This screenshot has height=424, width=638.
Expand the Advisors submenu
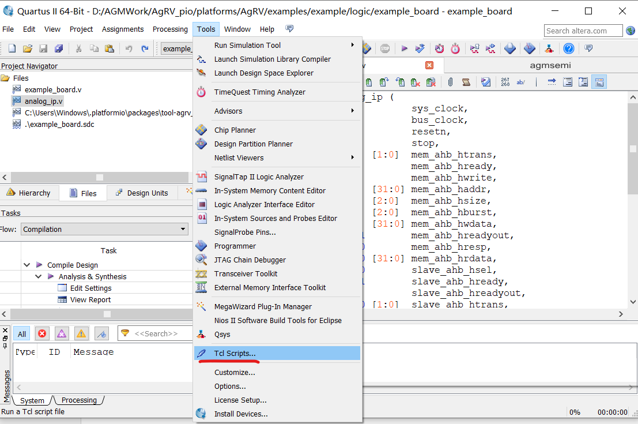coord(277,111)
